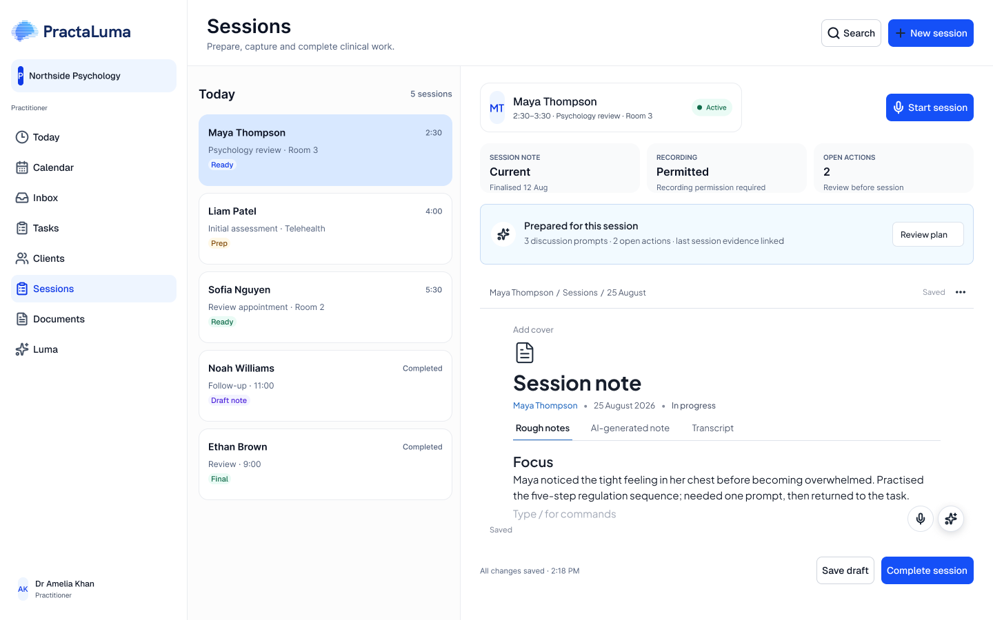
Task: Open the Maya Thompson link under Session note
Action: [545, 406]
